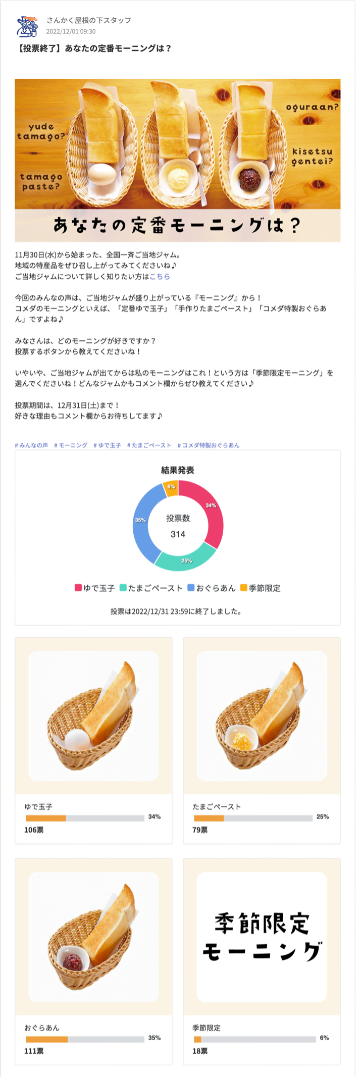Open the こちら link about local jam

pos(160,276)
